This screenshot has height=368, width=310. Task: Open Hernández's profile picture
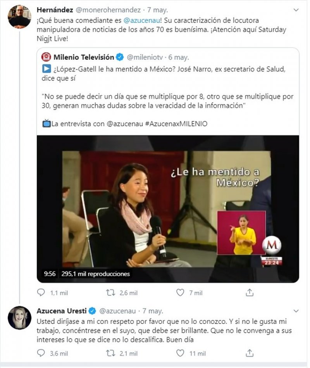[x=19, y=16]
